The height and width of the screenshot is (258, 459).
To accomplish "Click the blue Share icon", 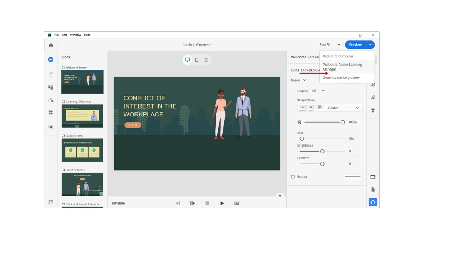I will pos(373,202).
